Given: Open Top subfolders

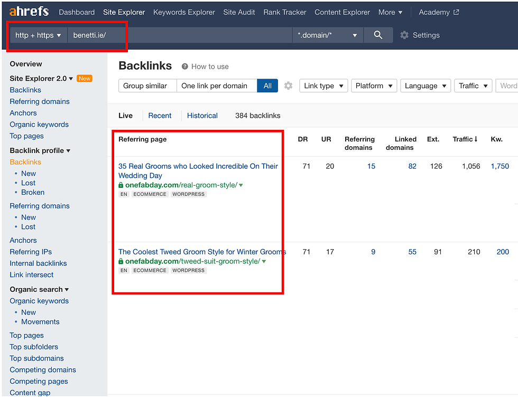Looking at the screenshot, I should coord(34,347).
